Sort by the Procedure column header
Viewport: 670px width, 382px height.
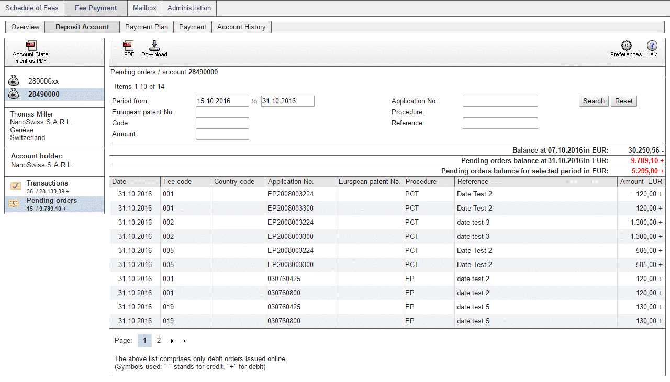(x=429, y=182)
